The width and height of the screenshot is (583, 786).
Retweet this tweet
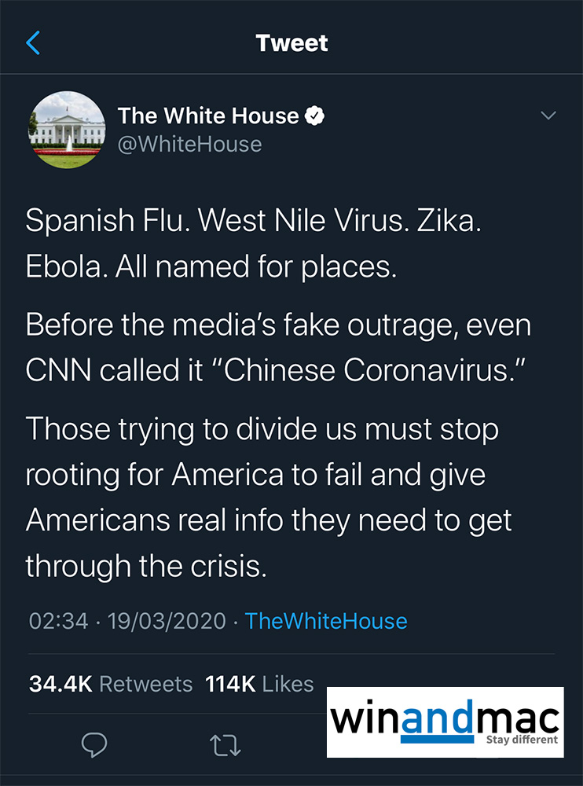(x=225, y=744)
